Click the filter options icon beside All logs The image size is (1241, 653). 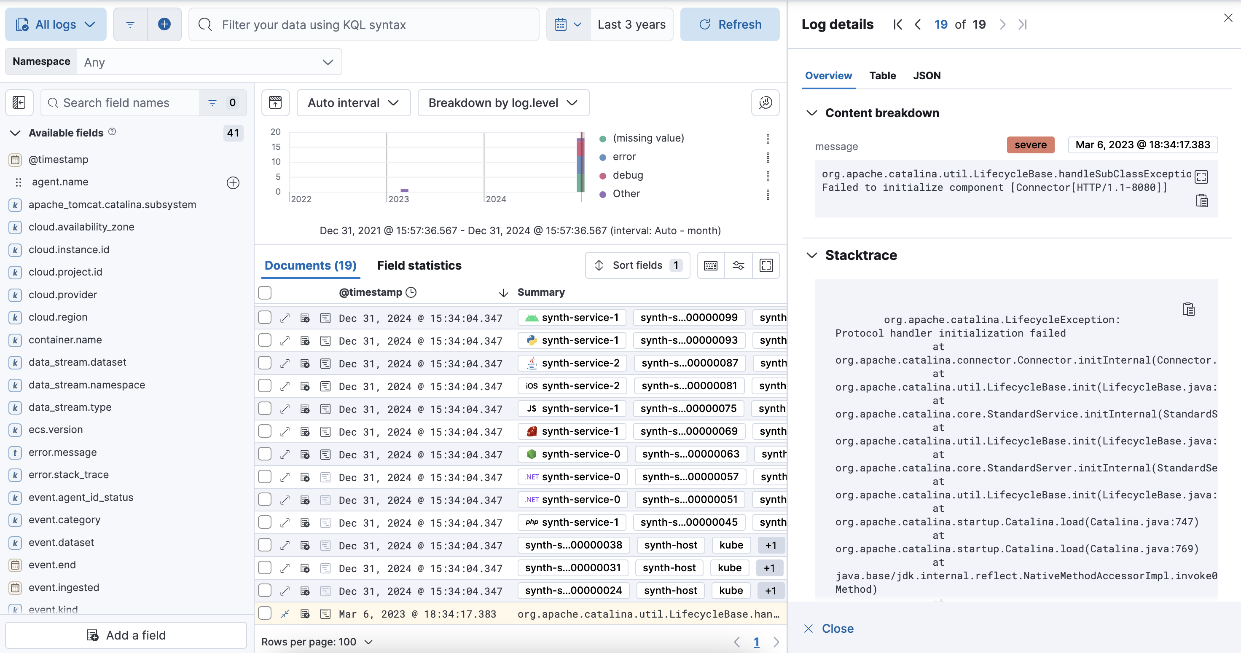(x=130, y=24)
